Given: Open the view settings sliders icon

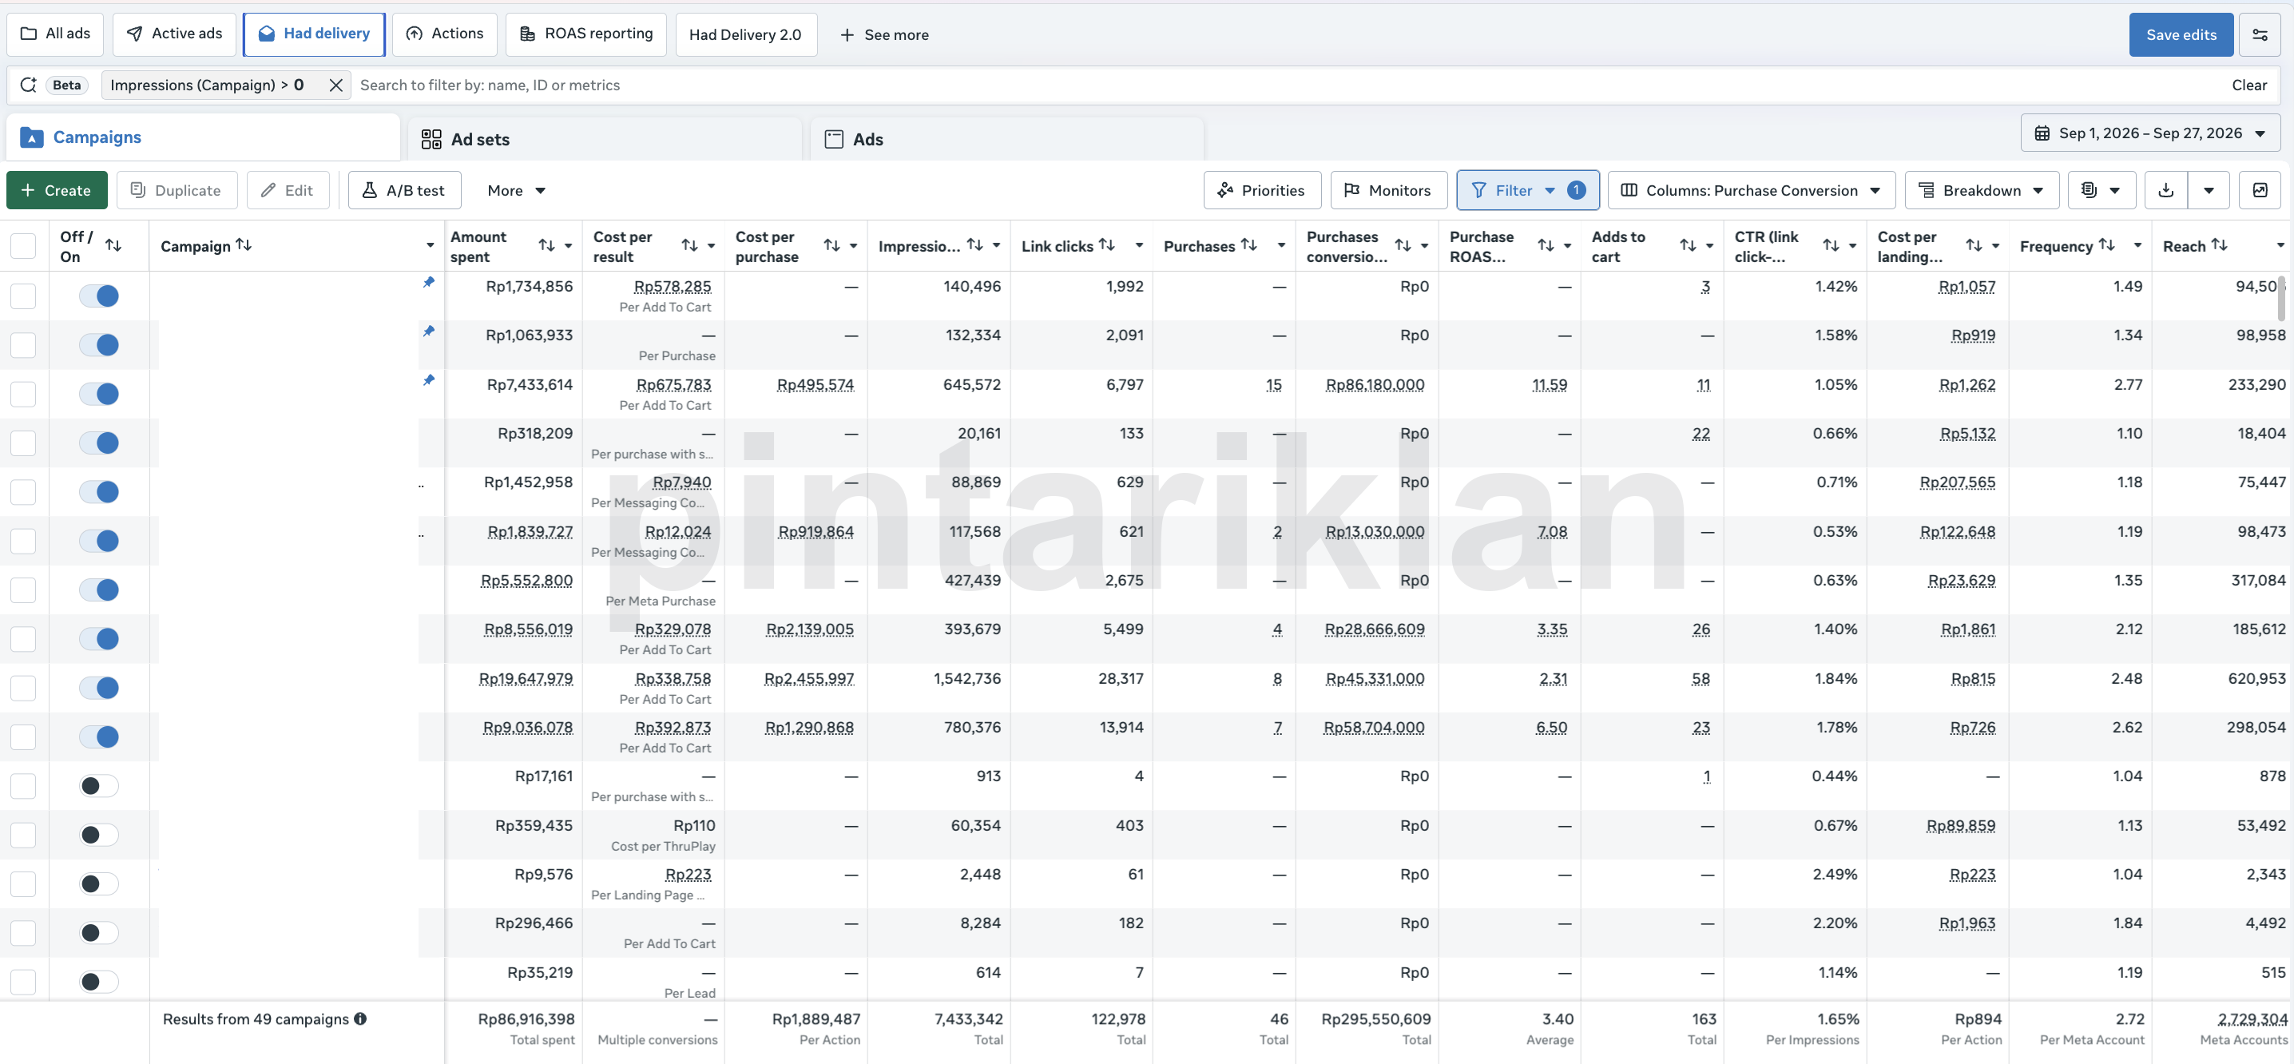Looking at the screenshot, I should [x=2260, y=34].
